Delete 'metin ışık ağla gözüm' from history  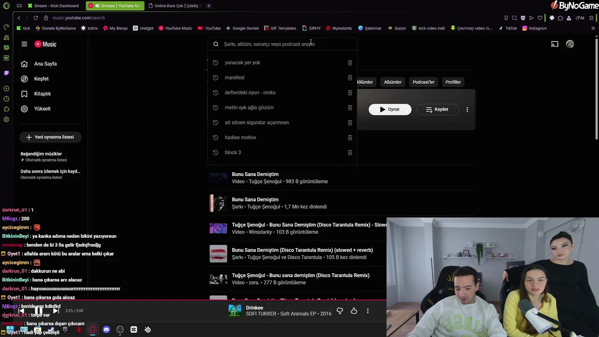point(350,108)
